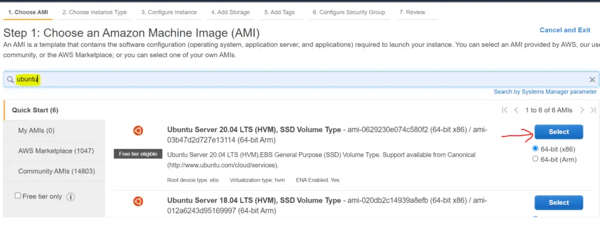The image size is (600, 231).
Task: Select the My AMIs (0) category
Action: [54, 130]
